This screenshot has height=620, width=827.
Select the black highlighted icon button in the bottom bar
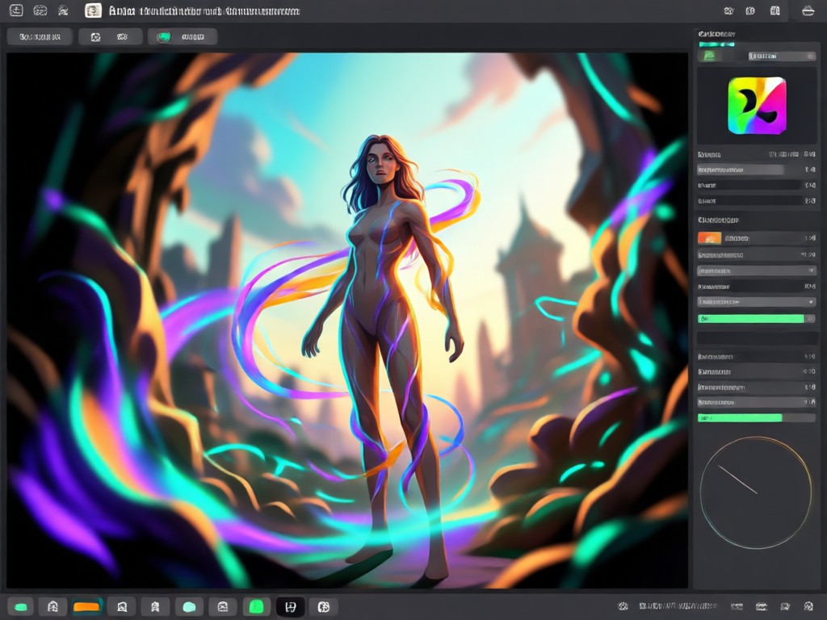(291, 607)
